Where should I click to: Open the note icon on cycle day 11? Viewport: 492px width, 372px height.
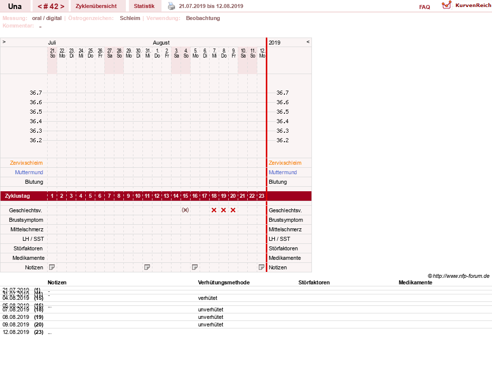point(147,267)
